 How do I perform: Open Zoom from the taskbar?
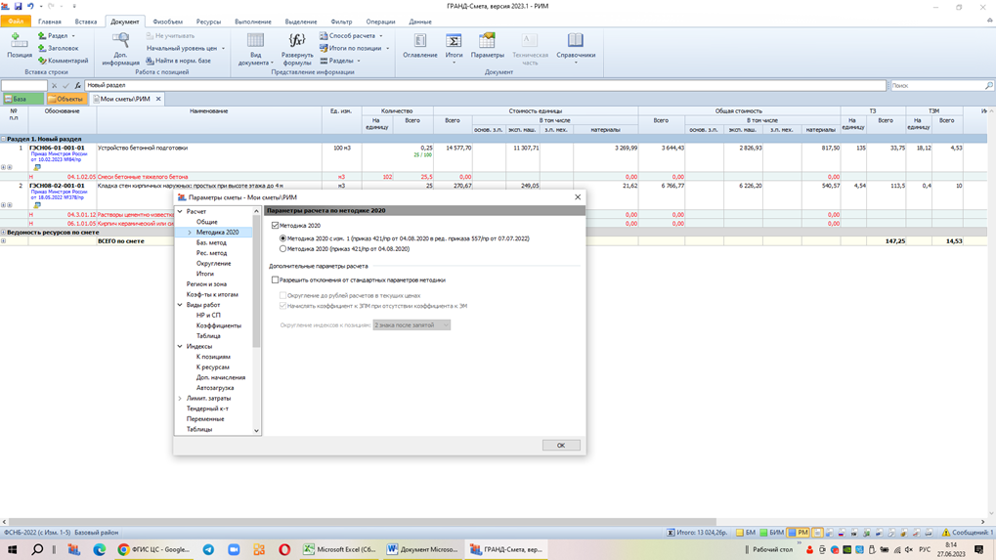(x=234, y=550)
